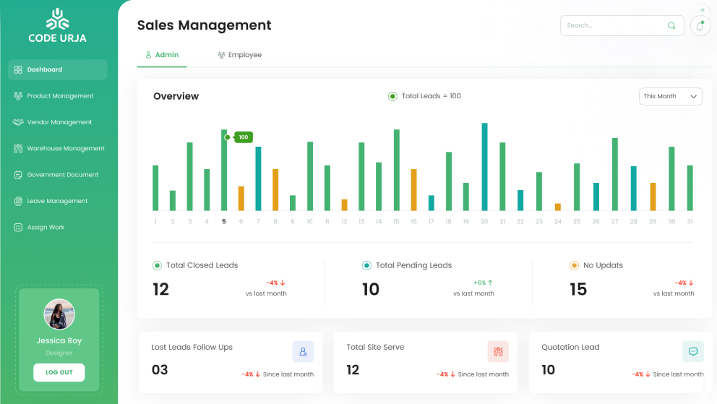This screenshot has width=717, height=404.
Task: Switch to the Admin tab
Action: pos(162,55)
